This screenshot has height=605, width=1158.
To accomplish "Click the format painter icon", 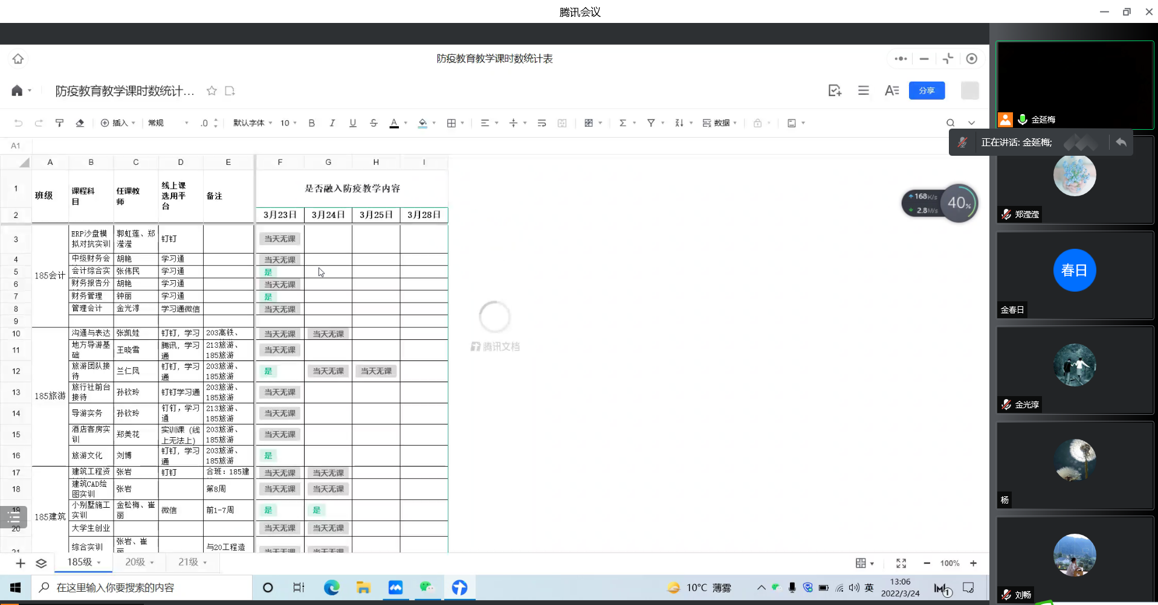I will [59, 123].
